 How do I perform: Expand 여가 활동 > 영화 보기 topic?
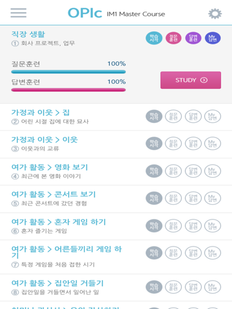pyautogui.click(x=116, y=172)
